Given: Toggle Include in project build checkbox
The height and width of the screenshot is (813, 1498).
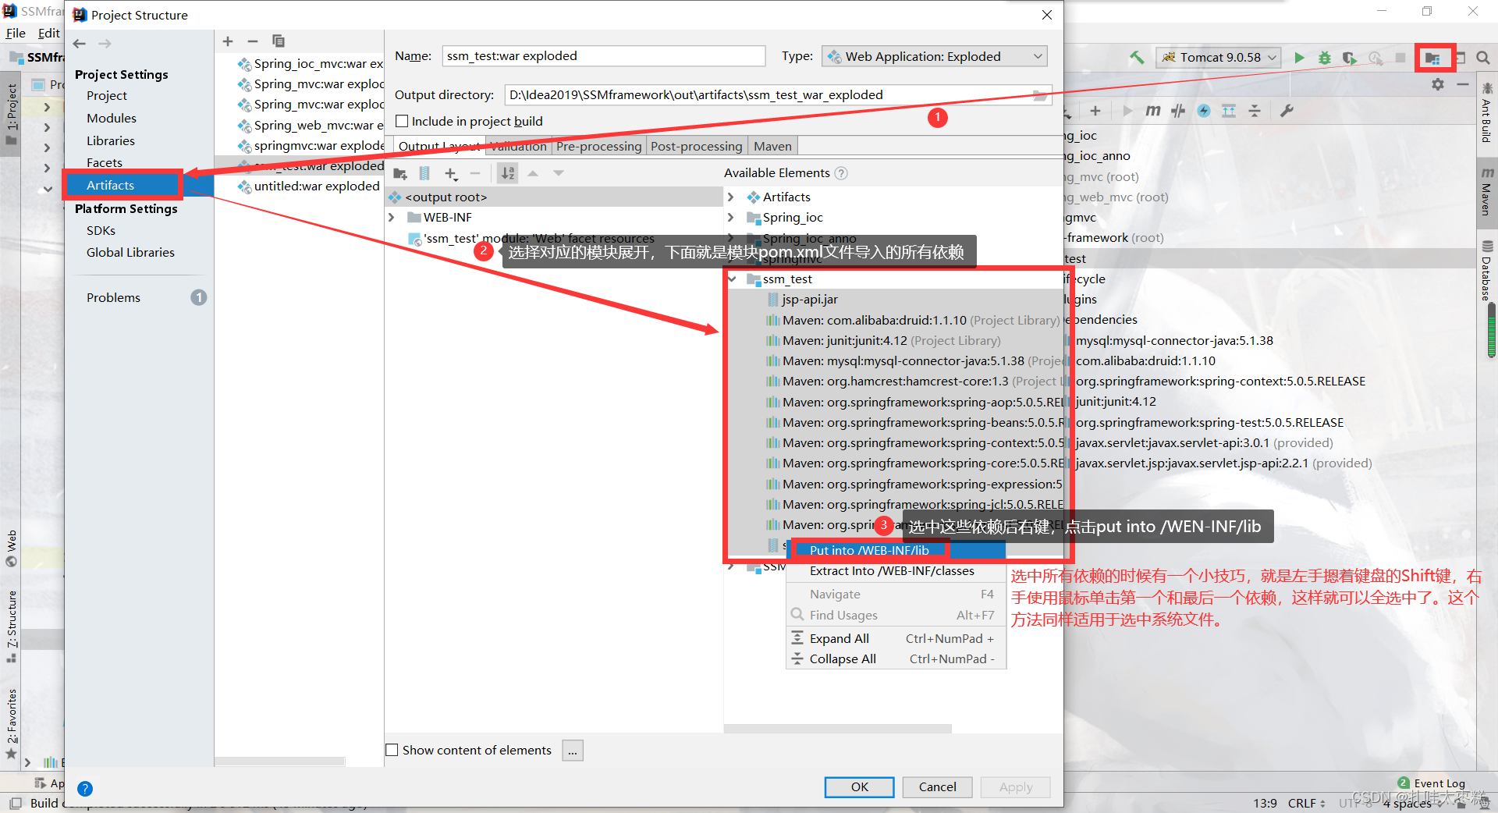Looking at the screenshot, I should click(402, 121).
